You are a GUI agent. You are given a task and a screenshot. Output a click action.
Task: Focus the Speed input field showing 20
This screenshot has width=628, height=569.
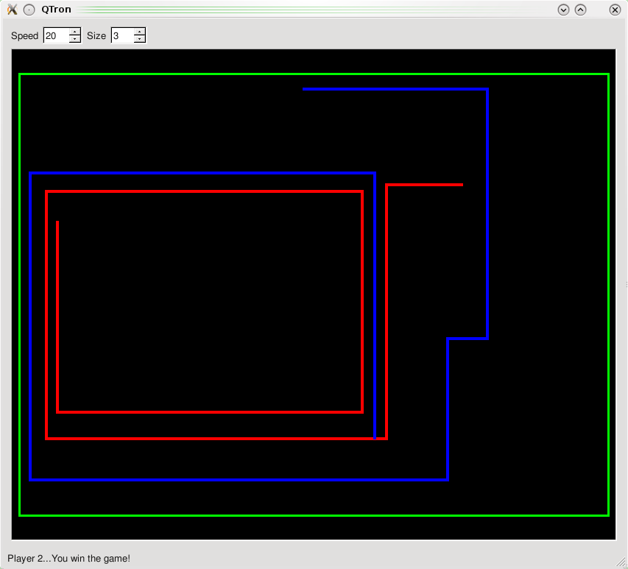pos(56,35)
